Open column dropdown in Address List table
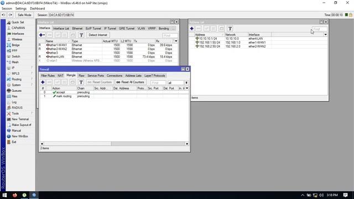The width and height of the screenshot is (354, 199). click(x=325, y=35)
